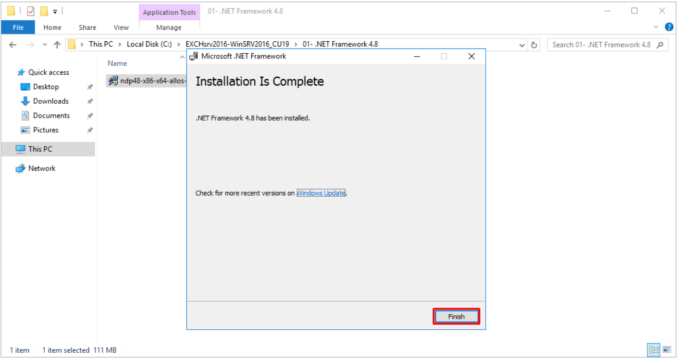
Task: Open the File tab in Explorer
Action: pos(18,27)
